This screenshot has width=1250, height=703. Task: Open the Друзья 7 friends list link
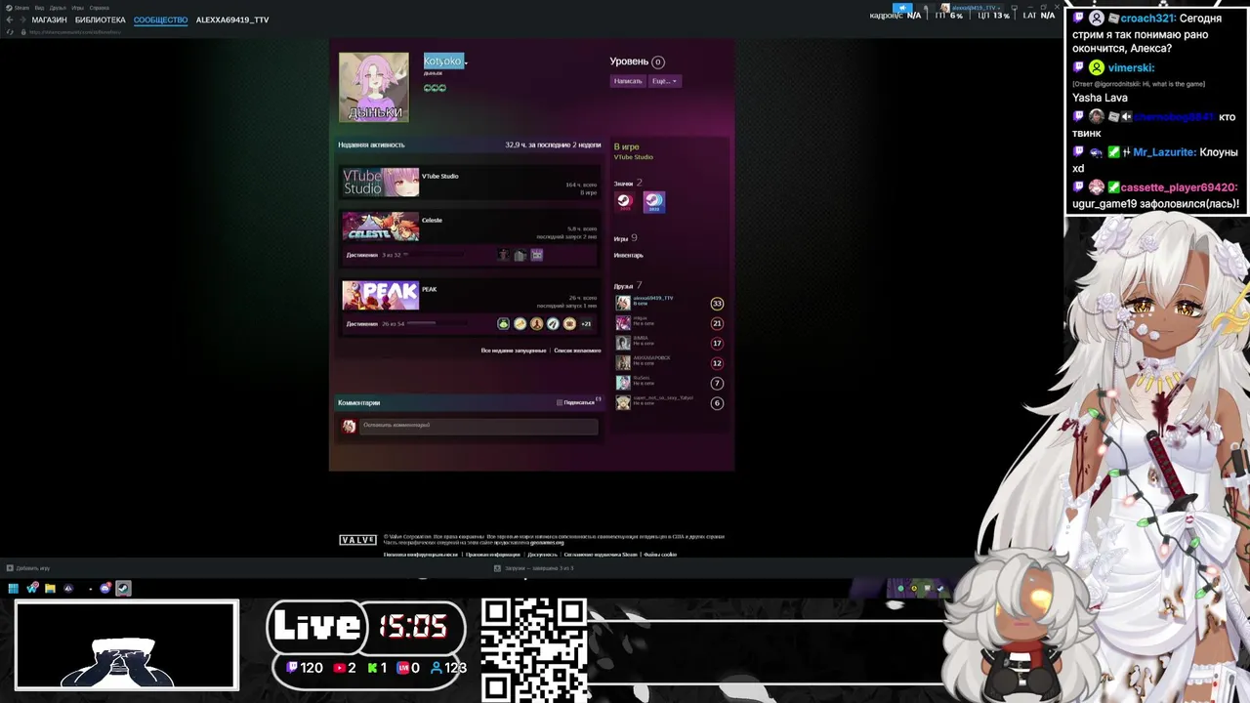click(x=627, y=285)
